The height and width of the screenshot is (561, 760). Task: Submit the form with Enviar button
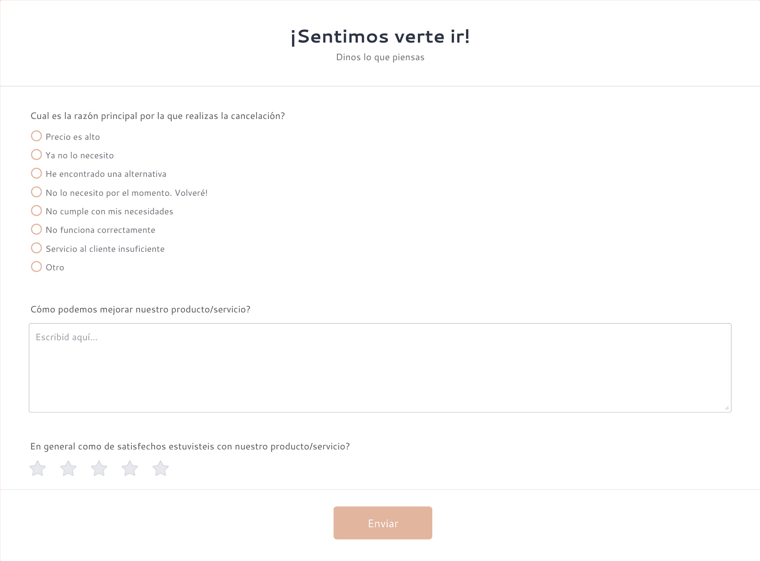coord(383,523)
